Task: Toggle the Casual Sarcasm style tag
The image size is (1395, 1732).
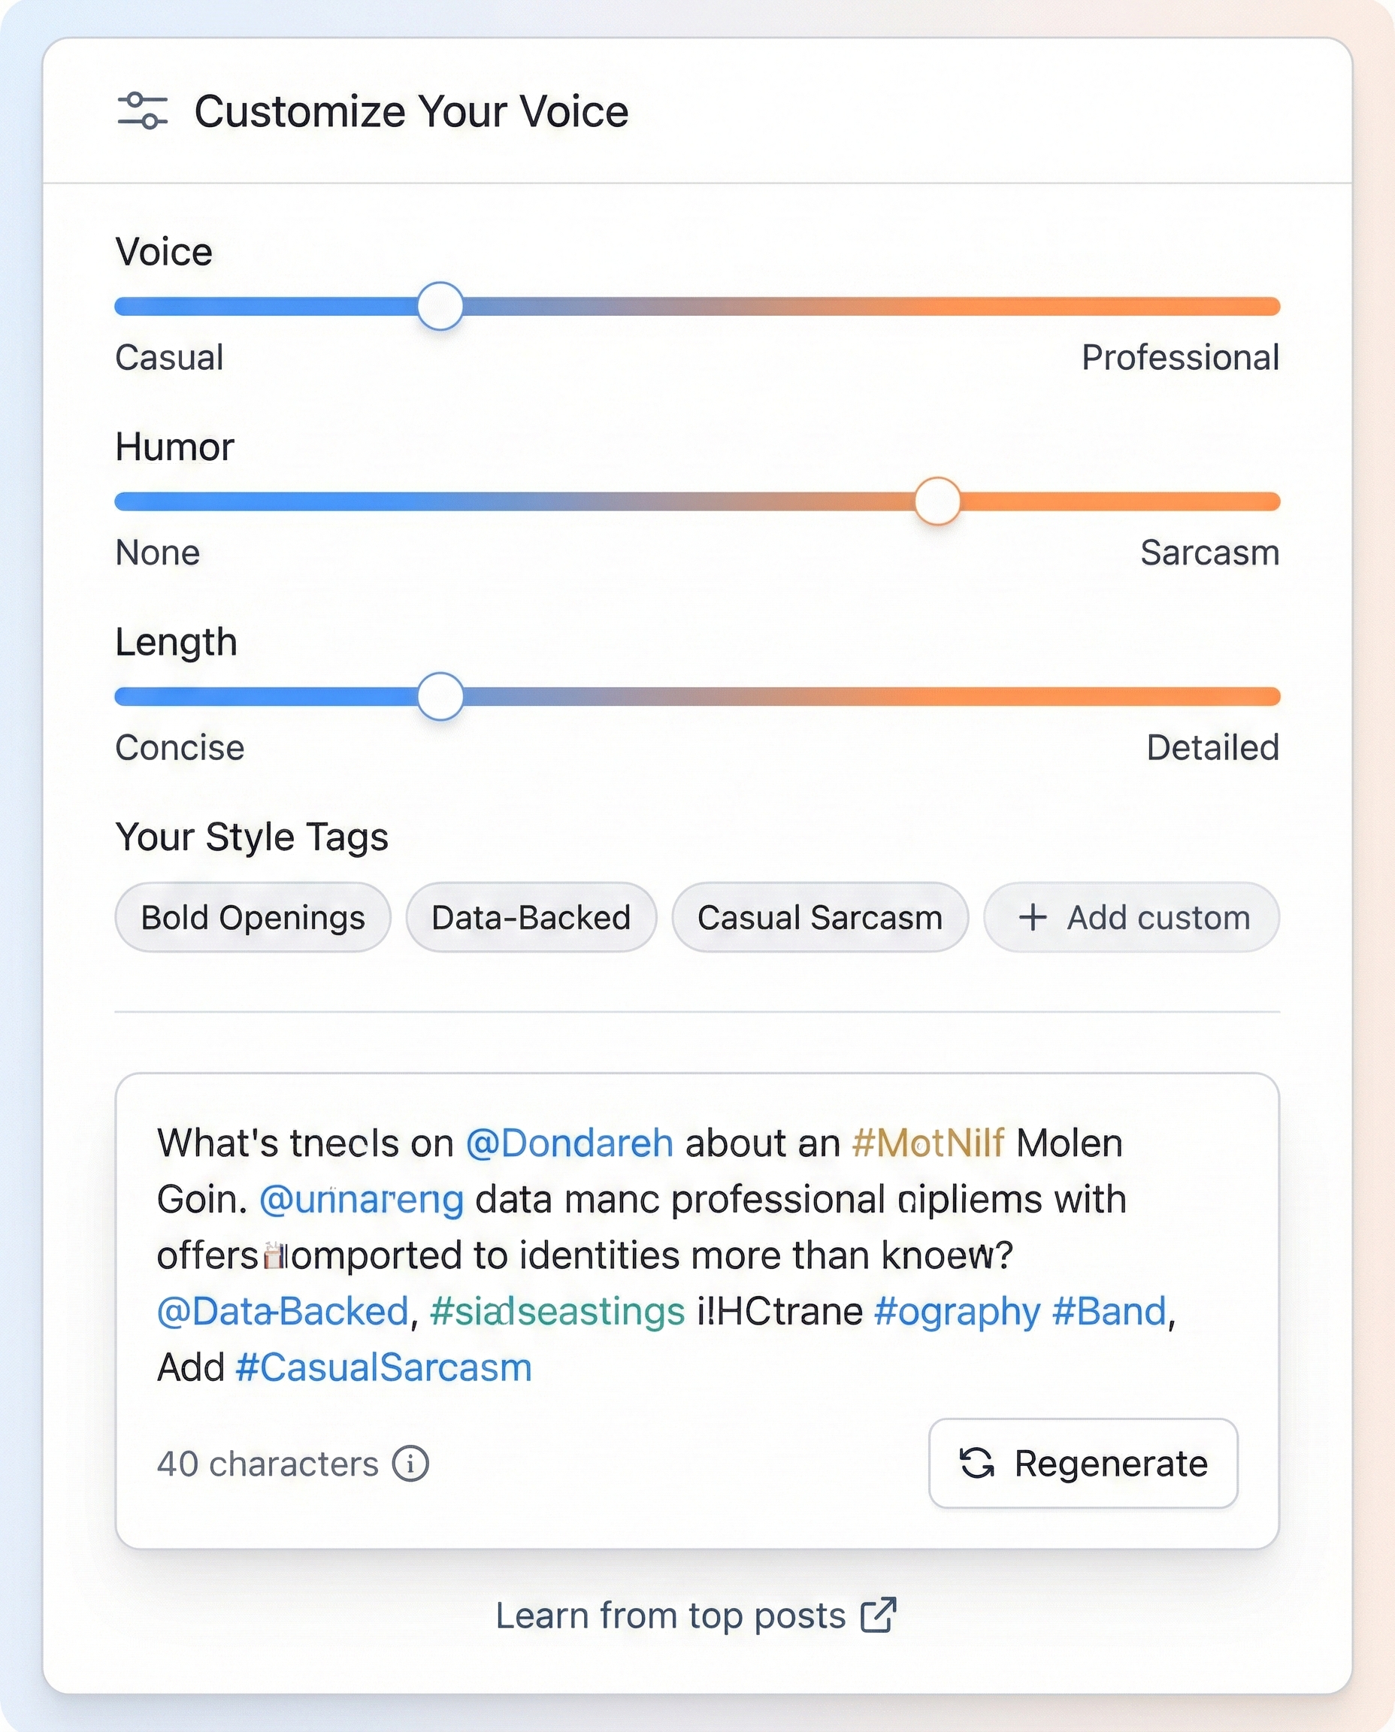Action: [x=820, y=917]
